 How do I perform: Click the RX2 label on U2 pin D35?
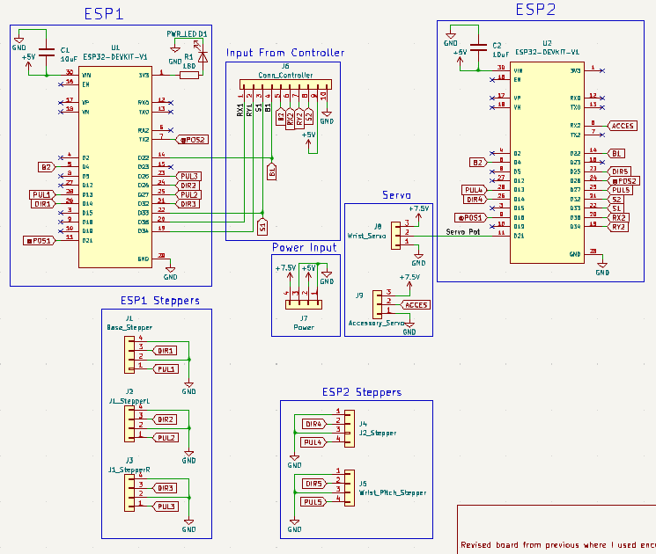[618, 218]
